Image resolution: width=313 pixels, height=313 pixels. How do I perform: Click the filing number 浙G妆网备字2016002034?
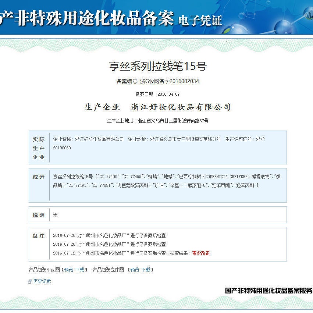pyautogui.click(x=170, y=81)
